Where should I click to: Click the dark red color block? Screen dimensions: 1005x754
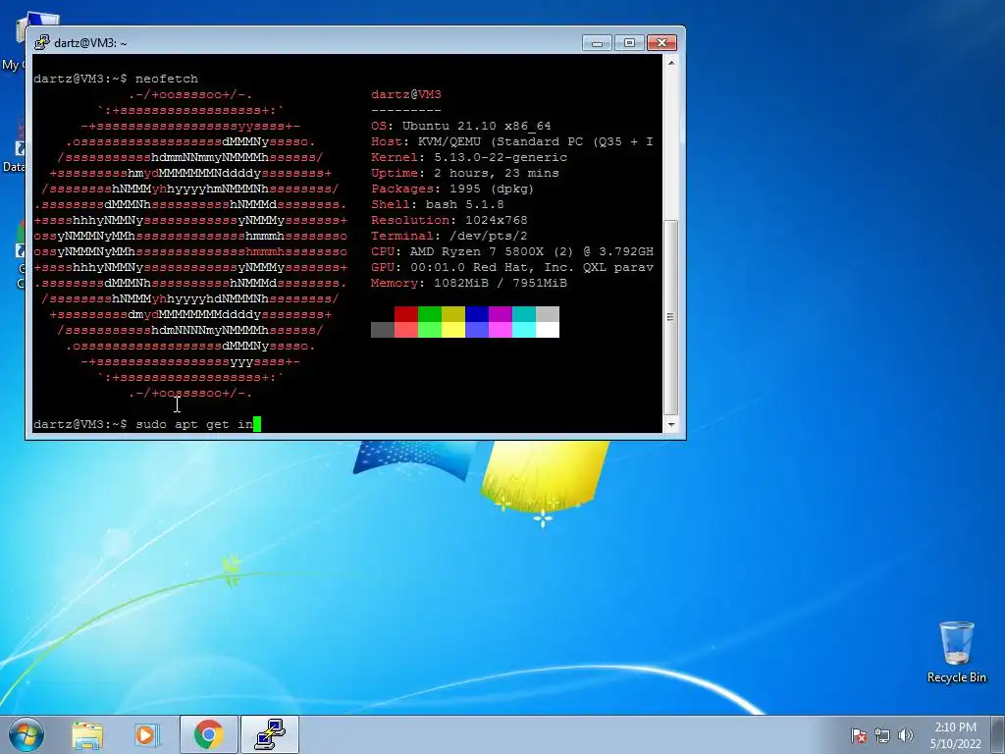[405, 314]
